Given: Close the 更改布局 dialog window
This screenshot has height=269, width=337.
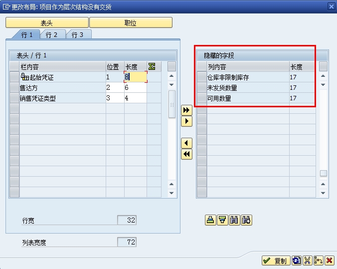Looking at the screenshot, I should pyautogui.click(x=331, y=6).
